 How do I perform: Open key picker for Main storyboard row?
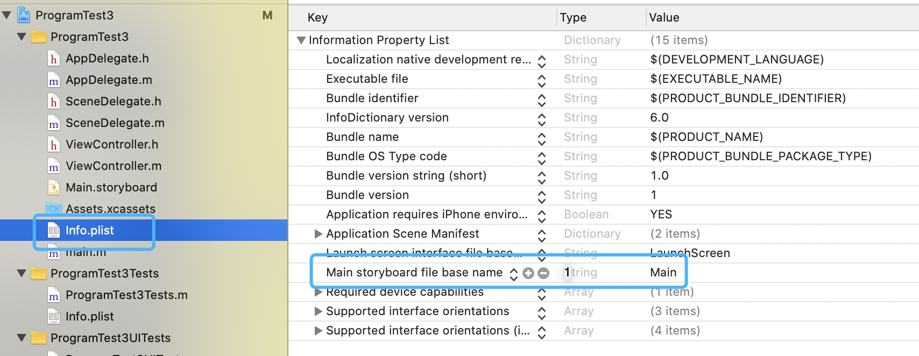click(514, 273)
